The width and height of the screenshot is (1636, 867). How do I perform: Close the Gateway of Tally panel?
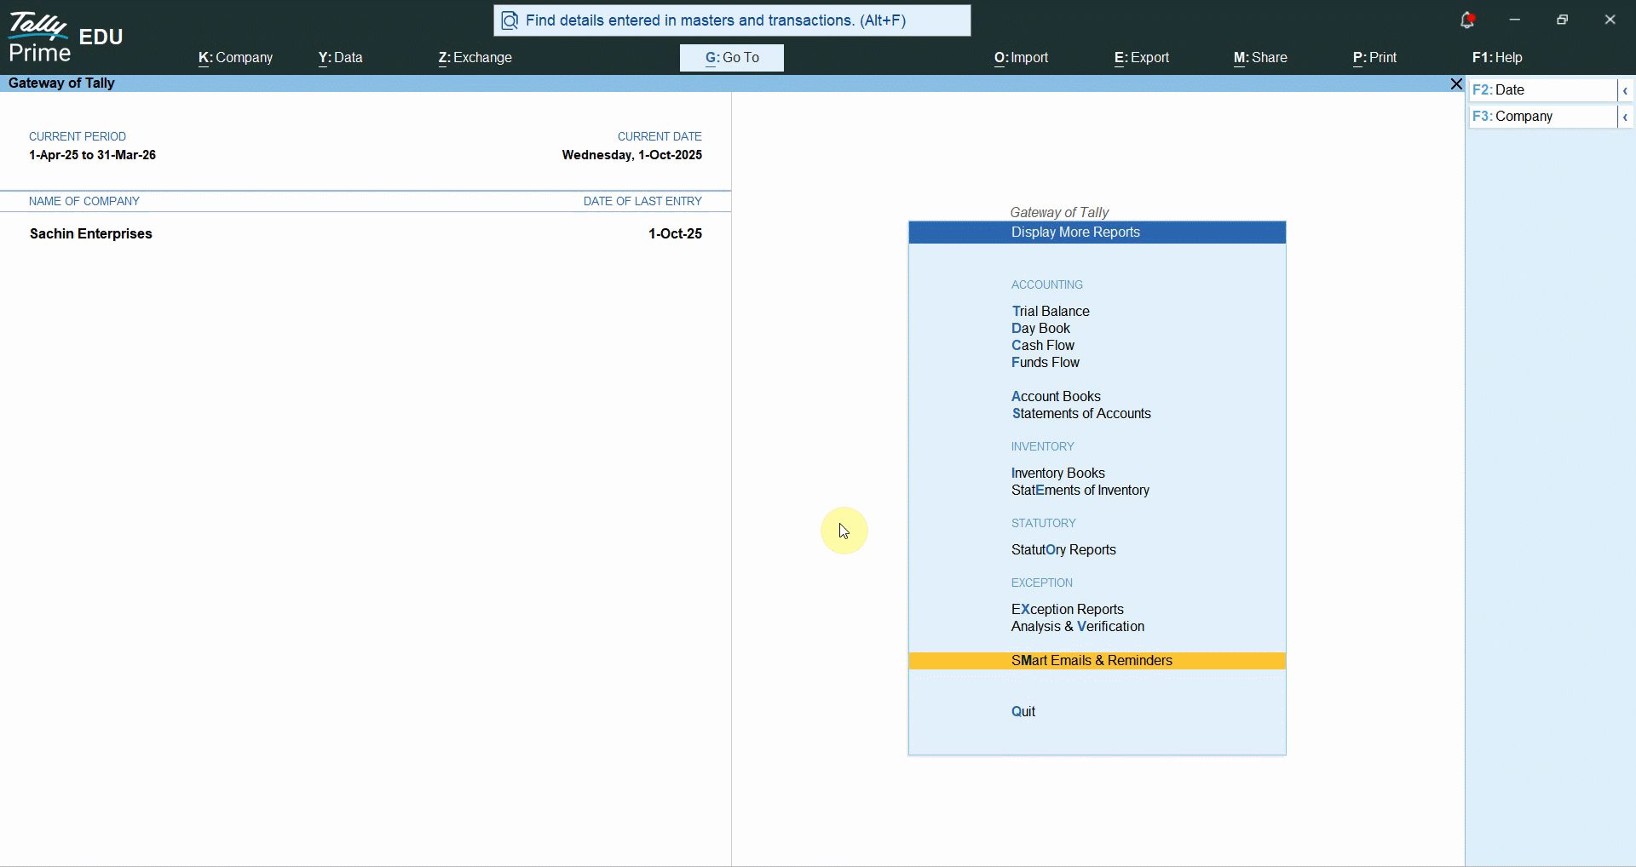[x=1455, y=84]
